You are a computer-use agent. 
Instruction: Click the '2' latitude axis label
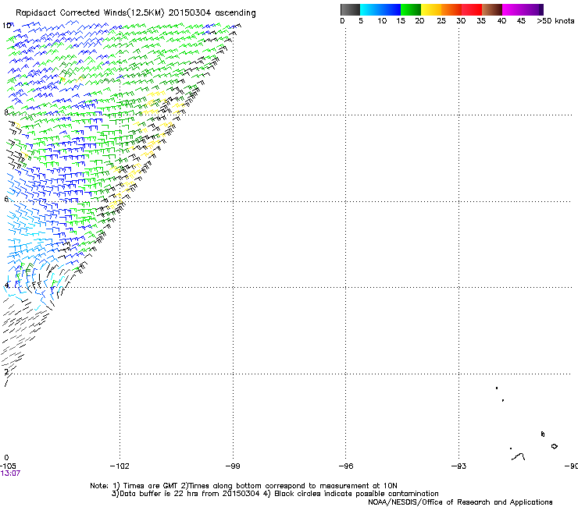pyautogui.click(x=6, y=372)
